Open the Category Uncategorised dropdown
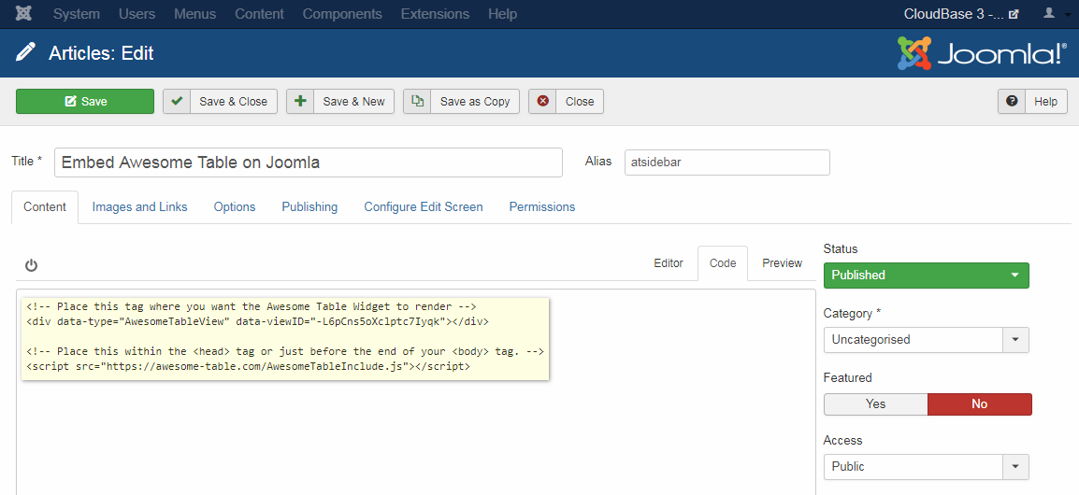1079x495 pixels. [927, 340]
